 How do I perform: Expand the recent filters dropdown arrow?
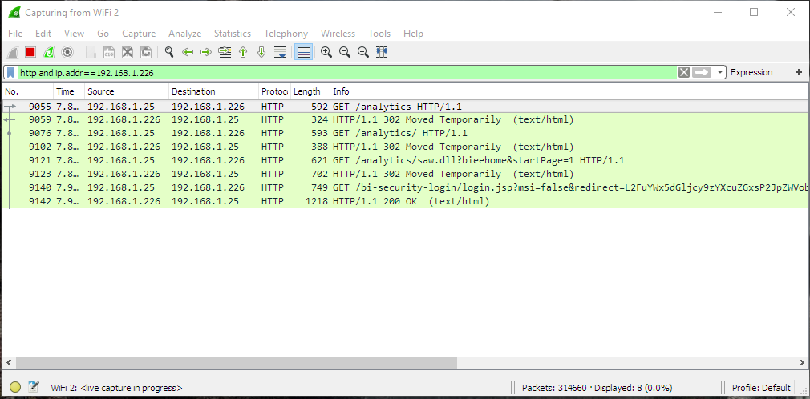pos(720,72)
